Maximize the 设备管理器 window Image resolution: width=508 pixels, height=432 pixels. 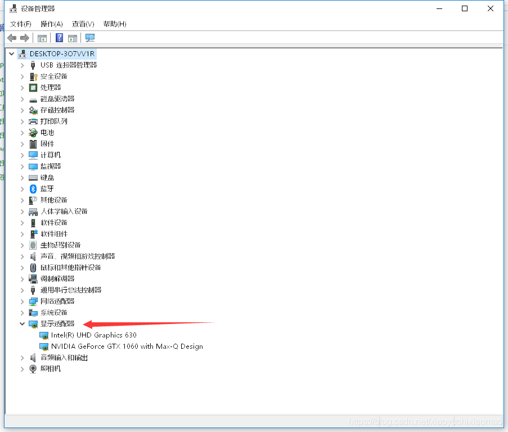(x=465, y=9)
